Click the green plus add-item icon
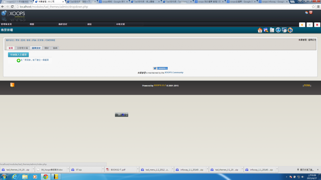The width and height of the screenshot is (321, 180). point(18,60)
